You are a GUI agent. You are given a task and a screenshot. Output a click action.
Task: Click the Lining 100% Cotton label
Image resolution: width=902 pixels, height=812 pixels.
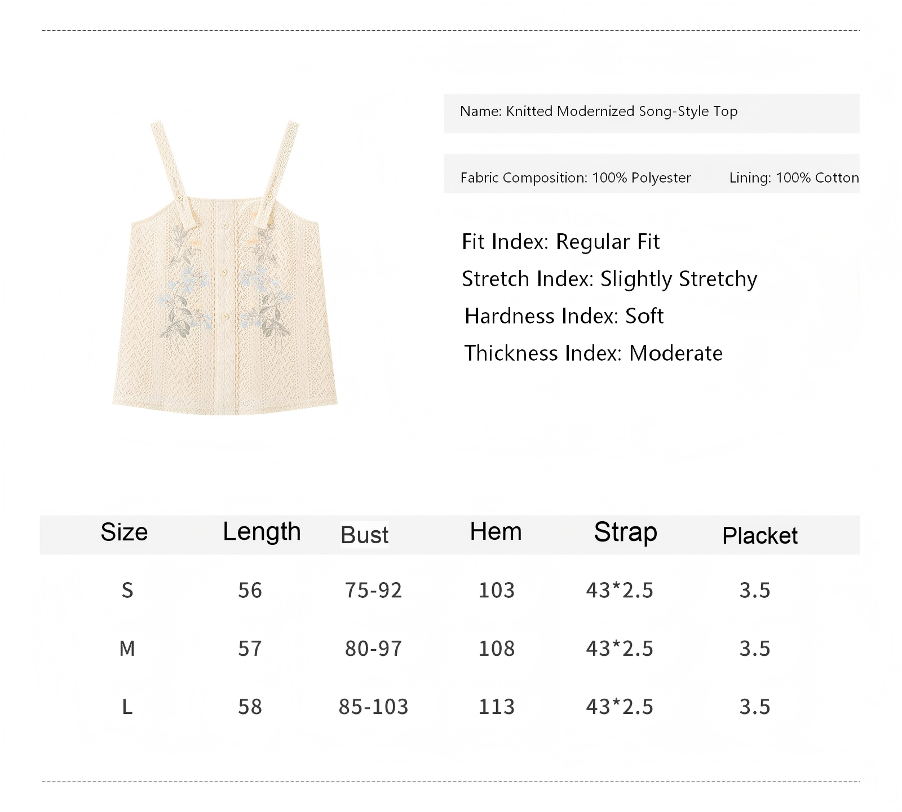(x=794, y=178)
